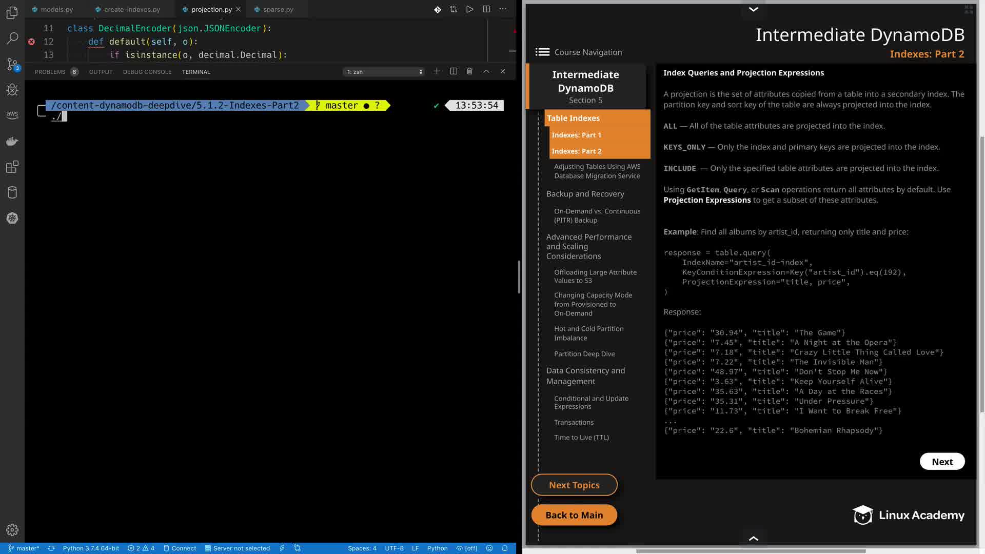
Task: Switch to the PROBLEMS panel tab
Action: (50, 72)
